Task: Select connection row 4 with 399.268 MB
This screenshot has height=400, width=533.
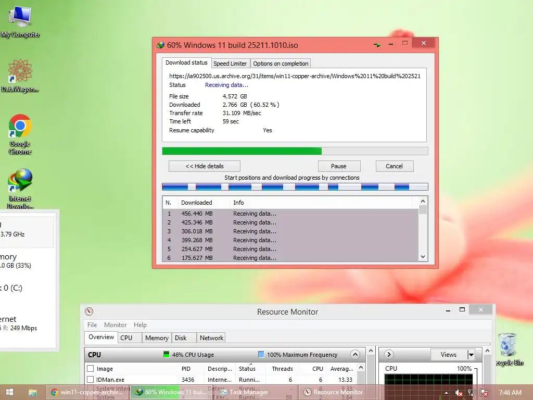Action: [x=290, y=240]
